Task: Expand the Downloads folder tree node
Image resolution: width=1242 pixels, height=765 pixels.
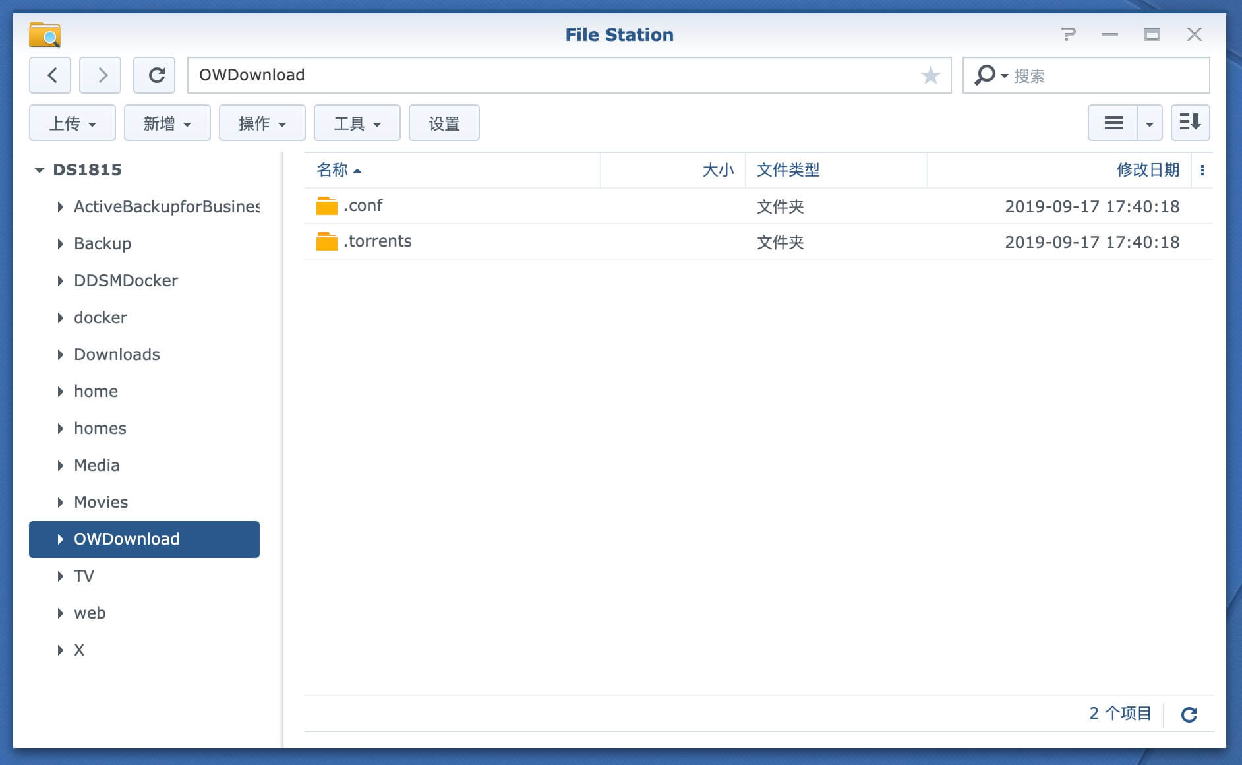Action: tap(61, 355)
